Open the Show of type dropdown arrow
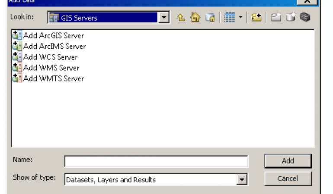Image resolution: width=333 pixels, height=194 pixels. [242, 180]
